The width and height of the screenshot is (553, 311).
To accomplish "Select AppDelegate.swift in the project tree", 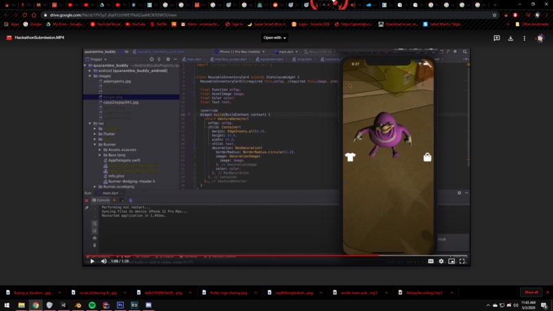I will tap(123, 160).
